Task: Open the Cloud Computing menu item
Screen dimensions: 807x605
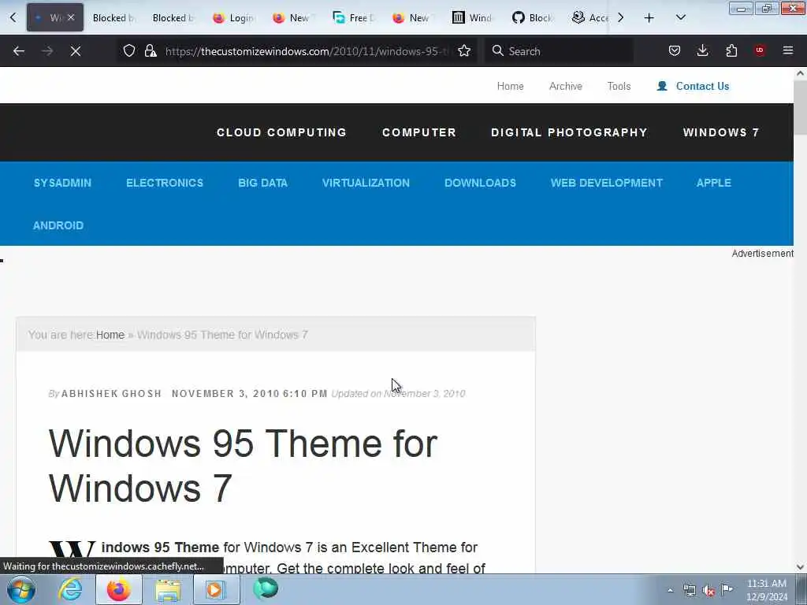Action: pyautogui.click(x=281, y=132)
